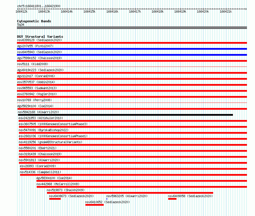The image size is (255, 216).
Task: Open the nsv5963205 (Almarri2020) label
Action: pyautogui.click(x=127, y=196)
